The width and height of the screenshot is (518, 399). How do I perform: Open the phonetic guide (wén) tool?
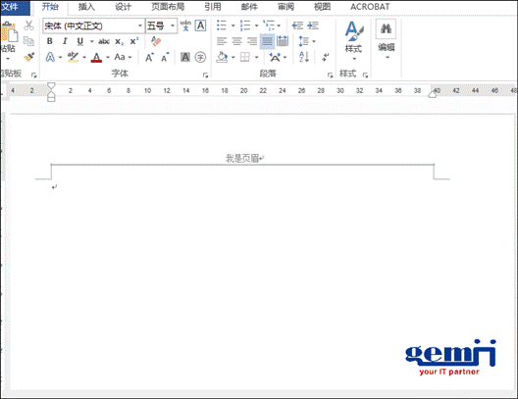pos(185,25)
